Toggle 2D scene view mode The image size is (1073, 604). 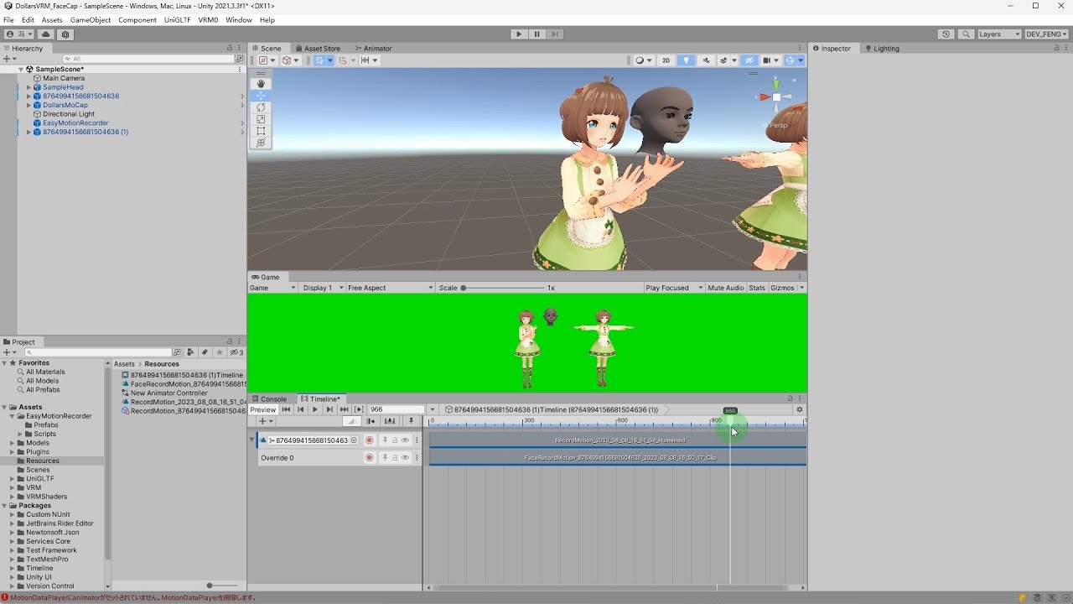click(666, 60)
